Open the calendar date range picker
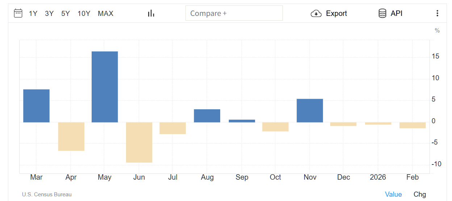This screenshot has height=201, width=452. tap(18, 13)
